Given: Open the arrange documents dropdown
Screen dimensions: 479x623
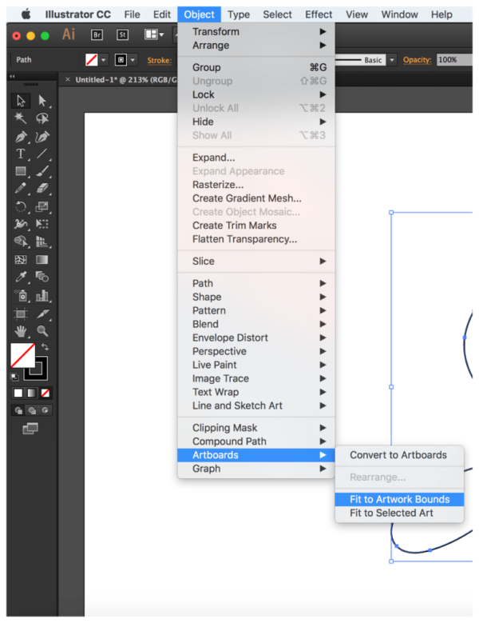Looking at the screenshot, I should point(154,35).
